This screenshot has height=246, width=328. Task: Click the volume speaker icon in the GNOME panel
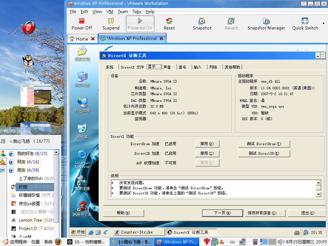(x=281, y=242)
